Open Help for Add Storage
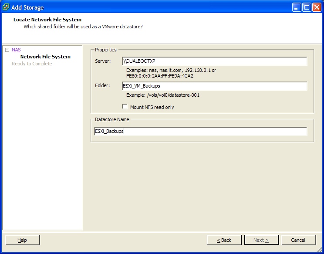The height and width of the screenshot is (254, 324). coord(23,240)
